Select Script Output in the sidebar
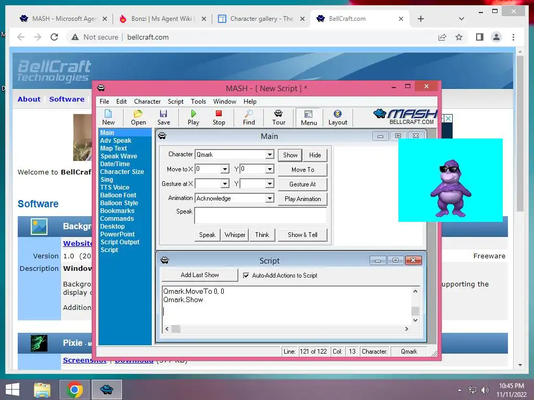The image size is (534, 400). [119, 242]
